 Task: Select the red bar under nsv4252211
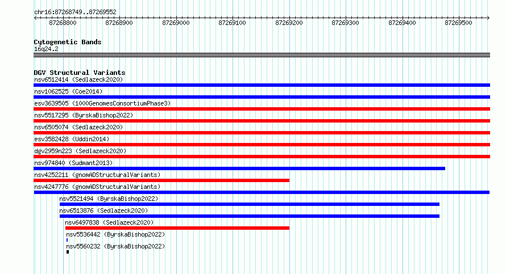coord(161,180)
